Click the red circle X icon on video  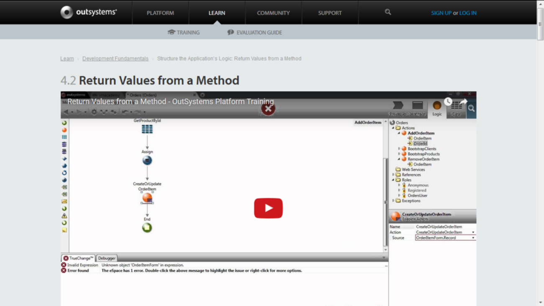pos(268,109)
